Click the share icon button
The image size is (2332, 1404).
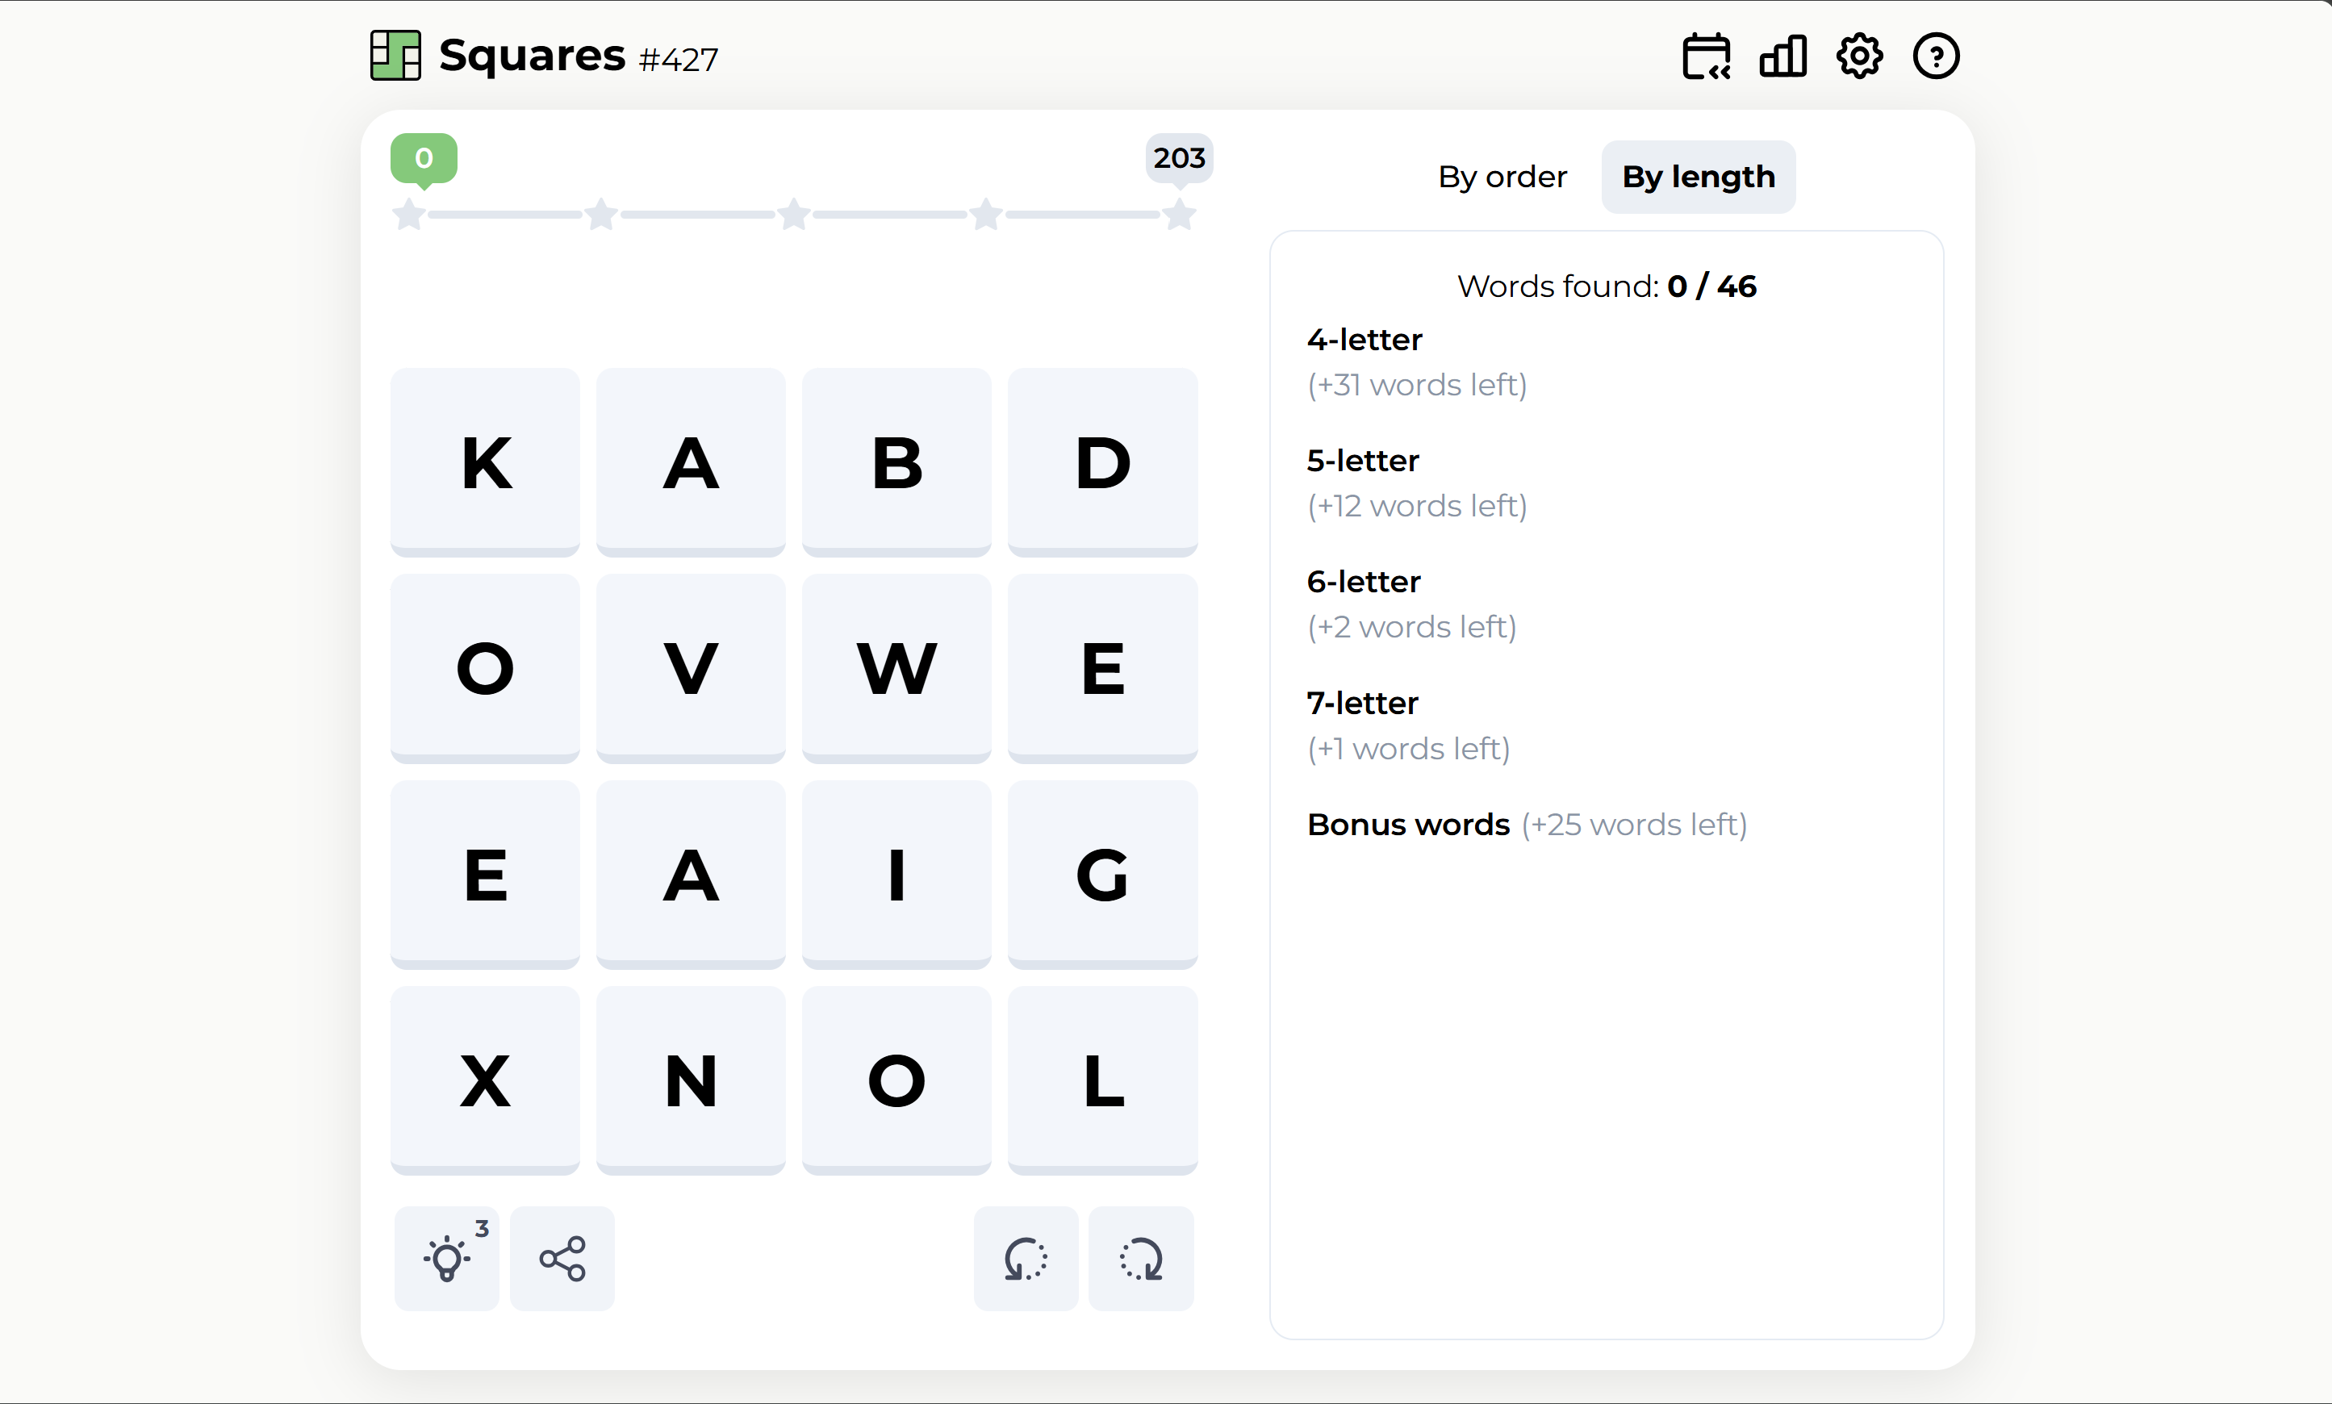(x=562, y=1258)
